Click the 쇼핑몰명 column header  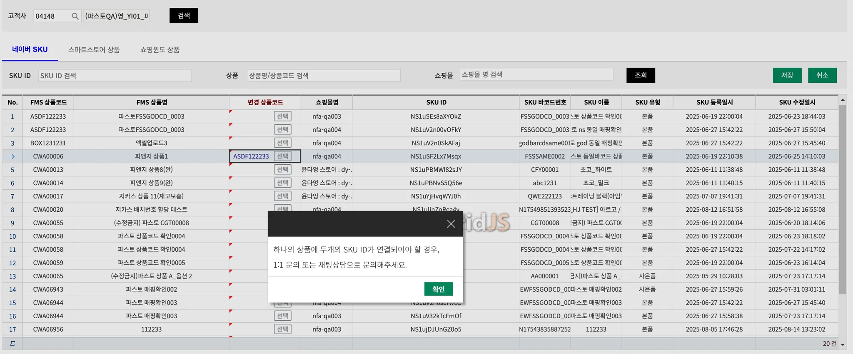point(327,102)
